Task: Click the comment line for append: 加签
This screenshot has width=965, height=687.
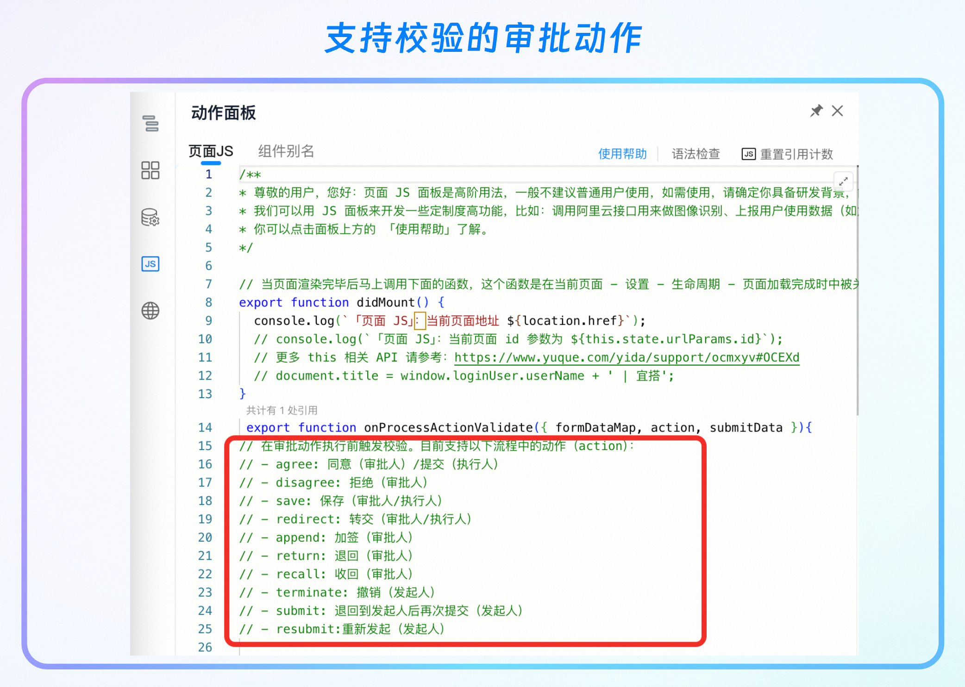Action: (x=326, y=537)
